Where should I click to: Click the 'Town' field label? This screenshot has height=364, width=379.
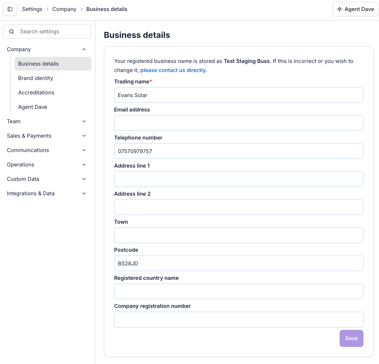point(121,222)
